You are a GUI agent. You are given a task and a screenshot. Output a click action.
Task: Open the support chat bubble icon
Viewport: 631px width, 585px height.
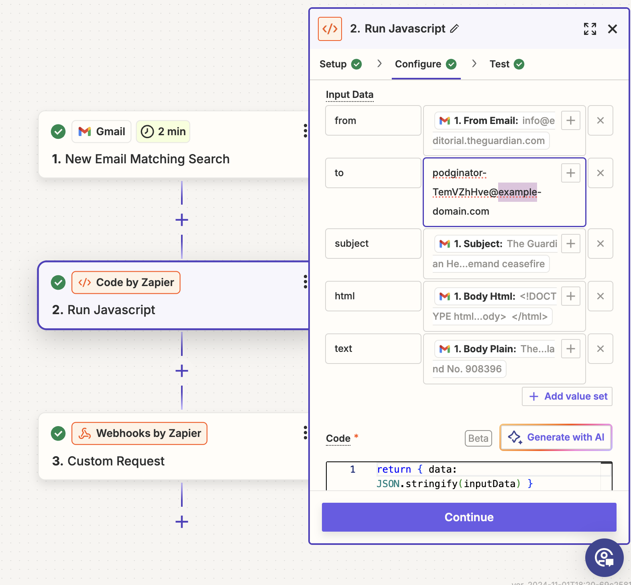coord(604,557)
